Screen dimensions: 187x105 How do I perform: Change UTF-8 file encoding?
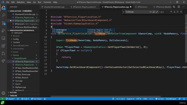(139, 99)
